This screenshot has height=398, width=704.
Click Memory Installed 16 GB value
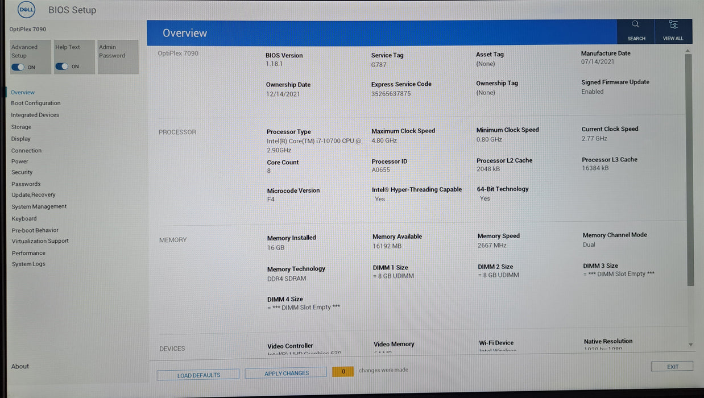coord(276,247)
